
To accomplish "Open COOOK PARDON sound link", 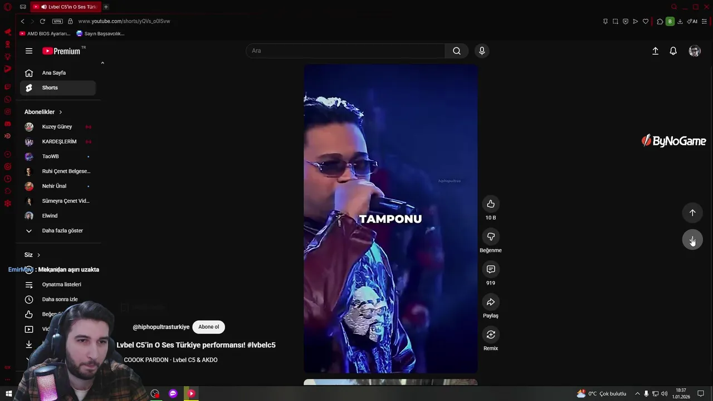I will pyautogui.click(x=170, y=360).
